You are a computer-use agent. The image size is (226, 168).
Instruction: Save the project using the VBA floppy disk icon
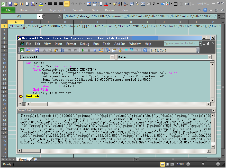(37, 50)
